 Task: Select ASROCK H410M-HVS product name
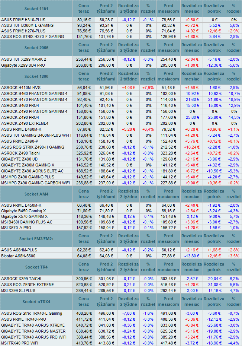[x=21, y=88]
